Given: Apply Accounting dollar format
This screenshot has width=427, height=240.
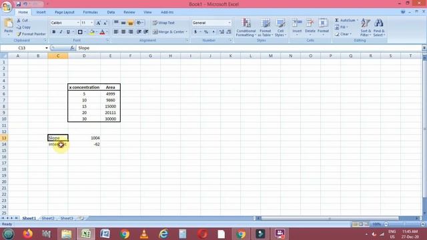Looking at the screenshot, I should (195, 32).
